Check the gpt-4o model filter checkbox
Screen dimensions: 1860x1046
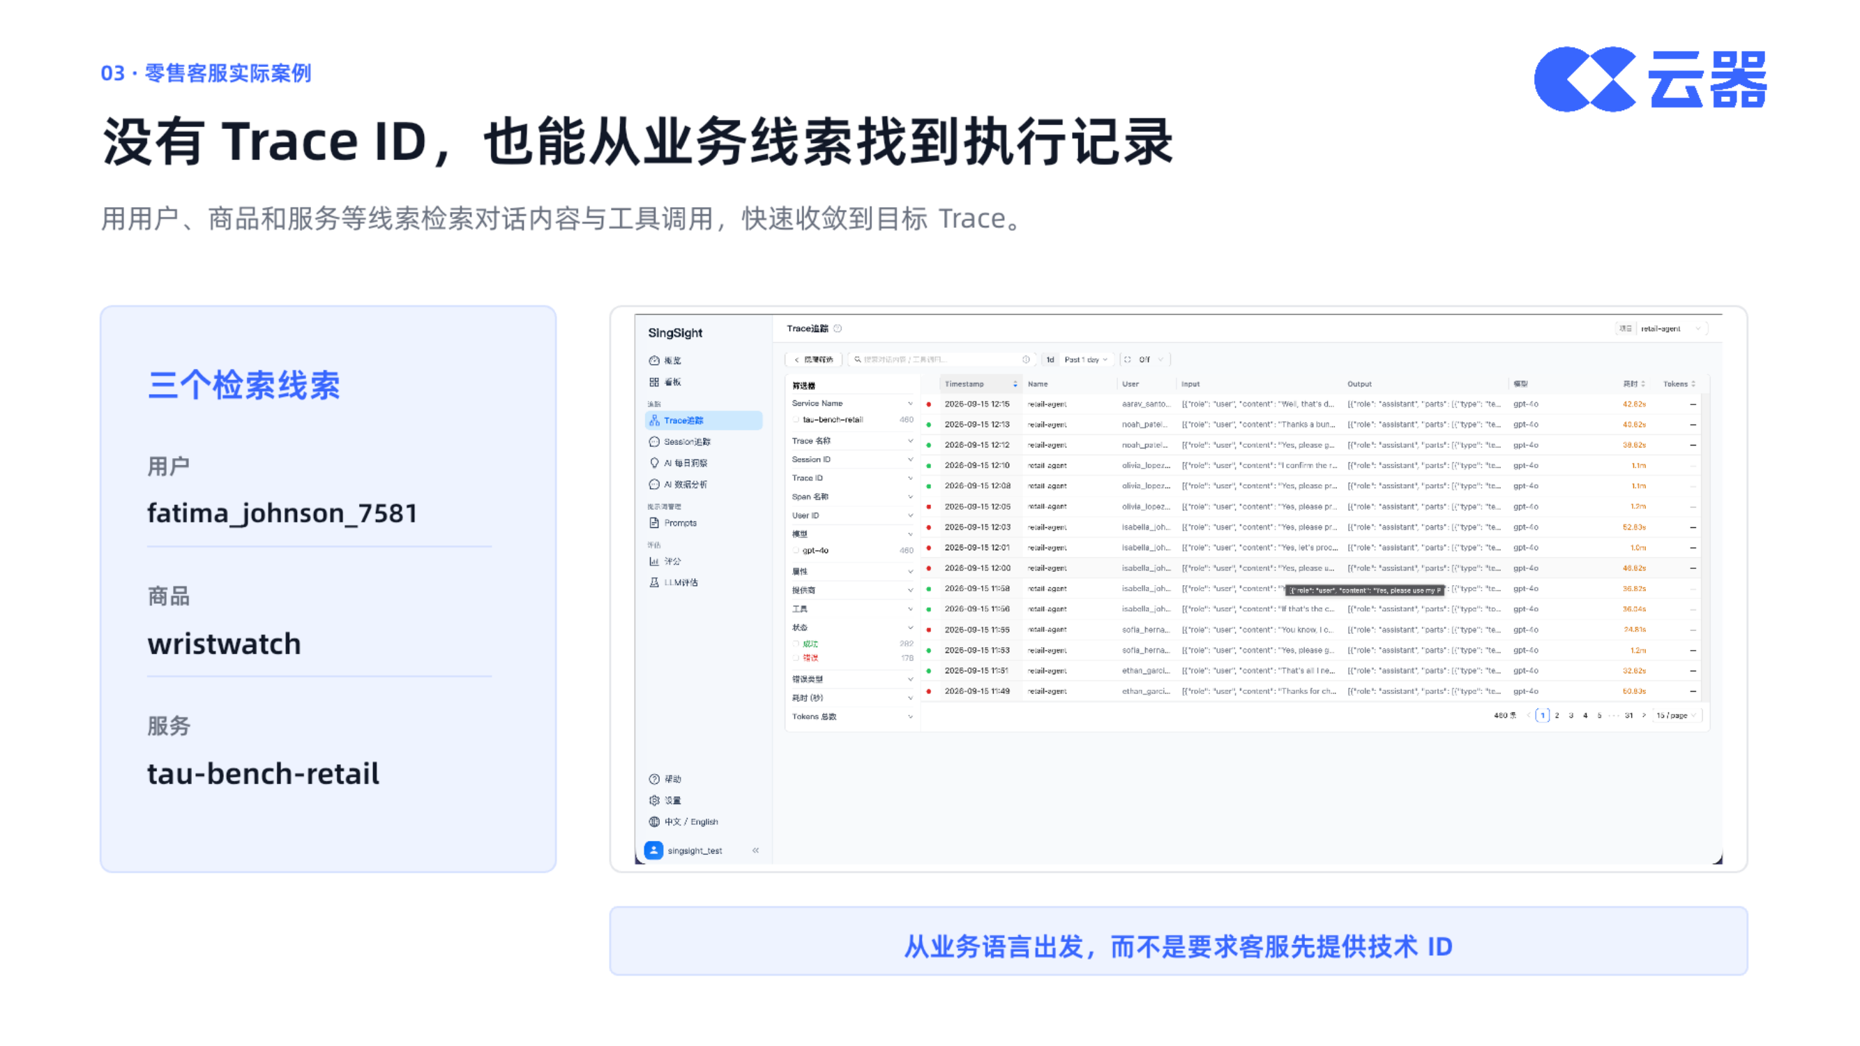coord(796,550)
